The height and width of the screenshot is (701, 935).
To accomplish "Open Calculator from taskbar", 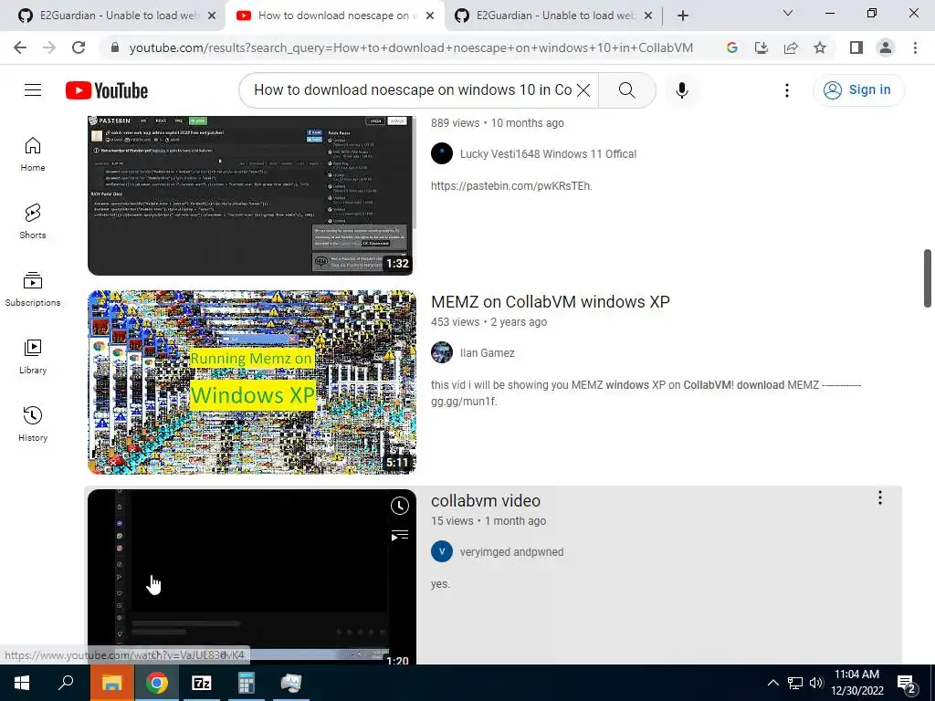I will (x=247, y=683).
